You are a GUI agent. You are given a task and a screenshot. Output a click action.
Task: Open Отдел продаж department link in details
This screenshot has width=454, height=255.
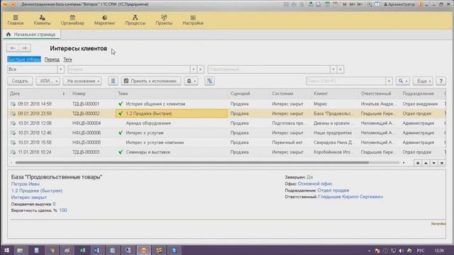[x=333, y=191]
